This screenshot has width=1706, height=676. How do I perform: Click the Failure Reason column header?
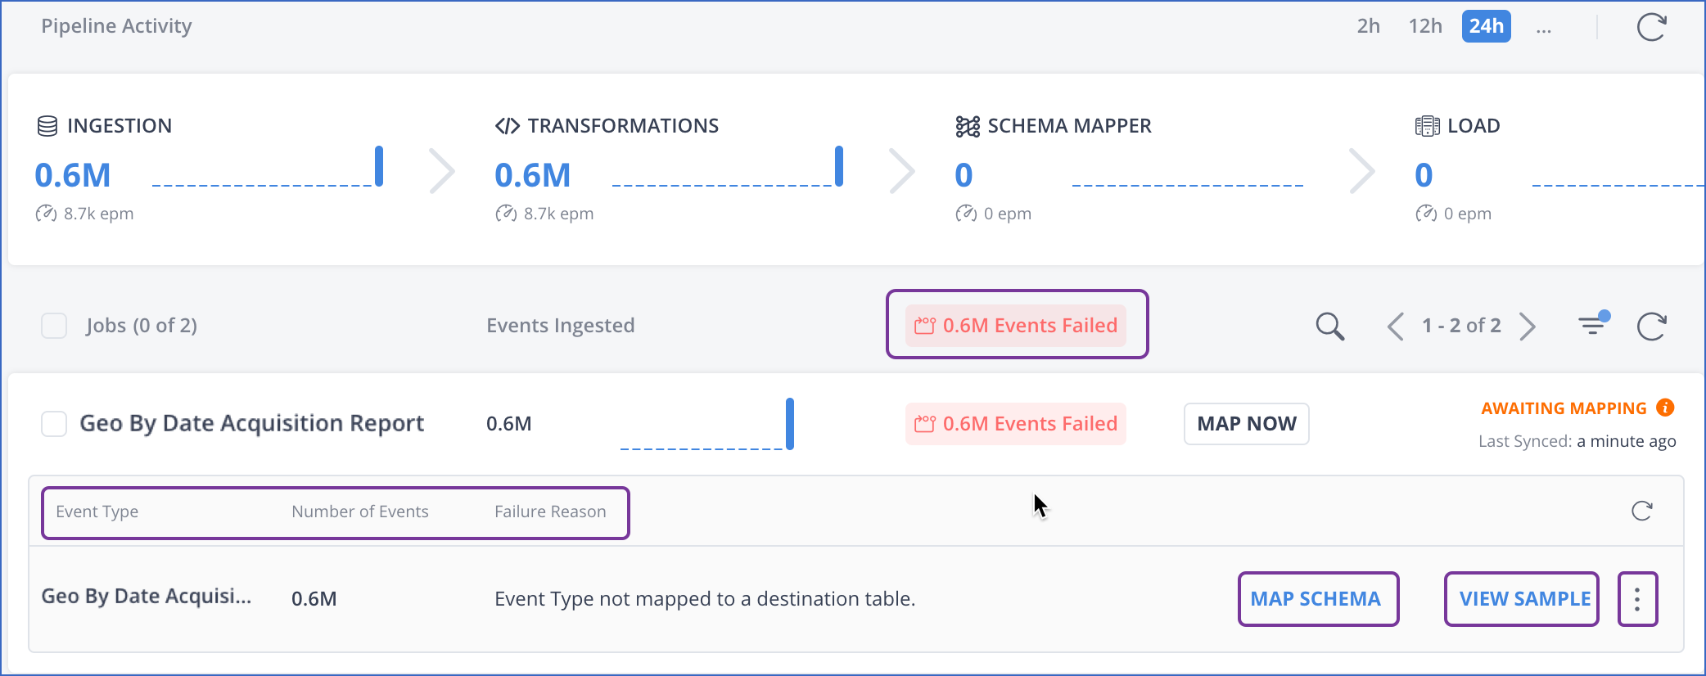tap(550, 512)
